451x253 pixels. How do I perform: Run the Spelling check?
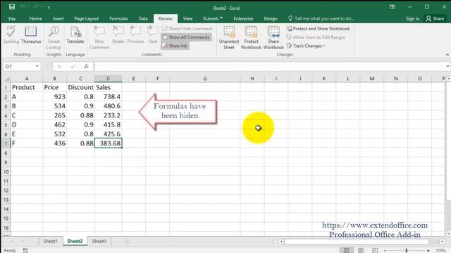click(x=11, y=34)
